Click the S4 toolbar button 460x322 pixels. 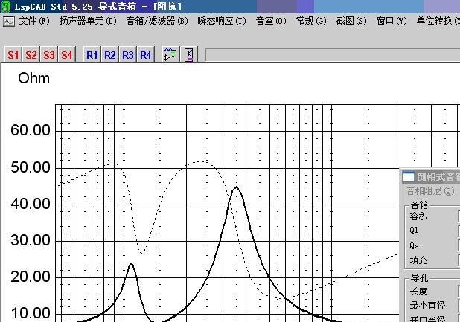click(67, 54)
